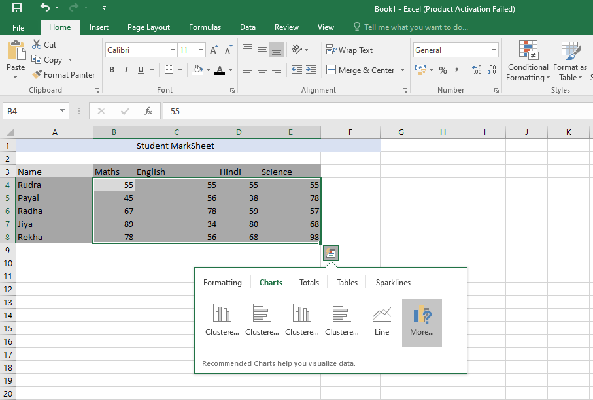Expand the Calibri font name dropdown

[x=173, y=50]
